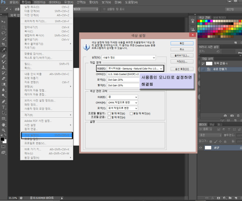Select the Eyedropper tool
The width and height of the screenshot is (242, 201).
(x=4, y=49)
